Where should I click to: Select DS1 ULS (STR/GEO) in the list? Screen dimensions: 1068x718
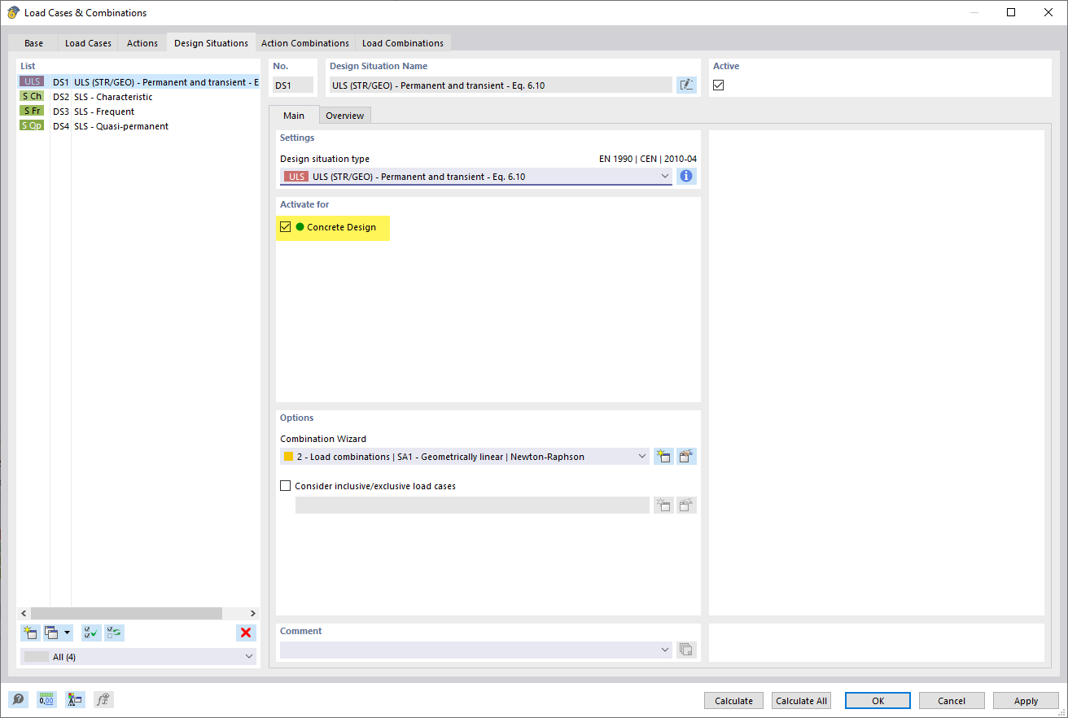138,82
